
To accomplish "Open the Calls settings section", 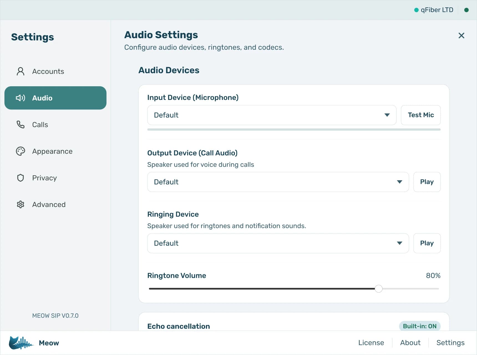I will (x=55, y=125).
